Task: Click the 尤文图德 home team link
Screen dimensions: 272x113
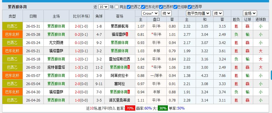Action: click(56, 43)
